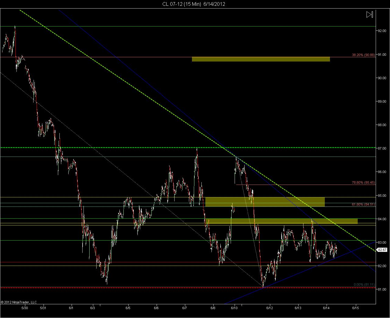Click the 88.00 price axis label
Image resolution: width=390 pixels, height=318 pixels.
point(382,125)
